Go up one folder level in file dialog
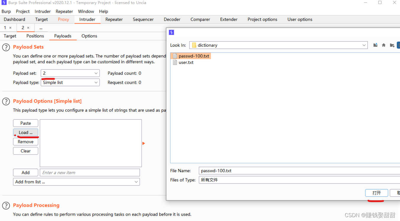The height and width of the screenshot is (221, 400). click(375, 45)
